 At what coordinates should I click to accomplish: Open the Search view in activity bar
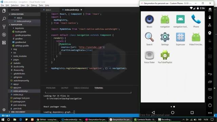(4, 19)
